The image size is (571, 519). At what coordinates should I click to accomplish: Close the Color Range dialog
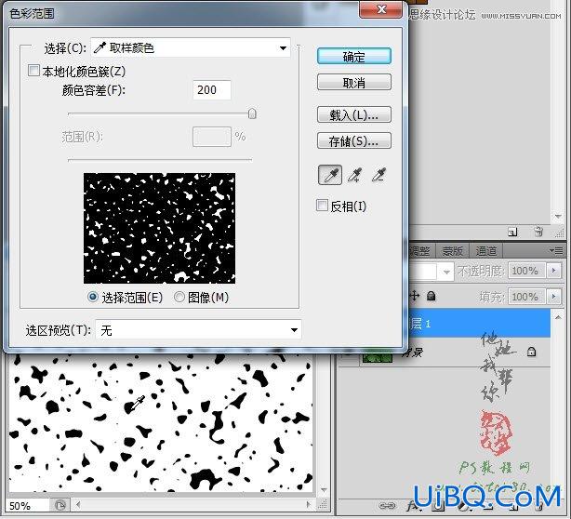(381, 9)
